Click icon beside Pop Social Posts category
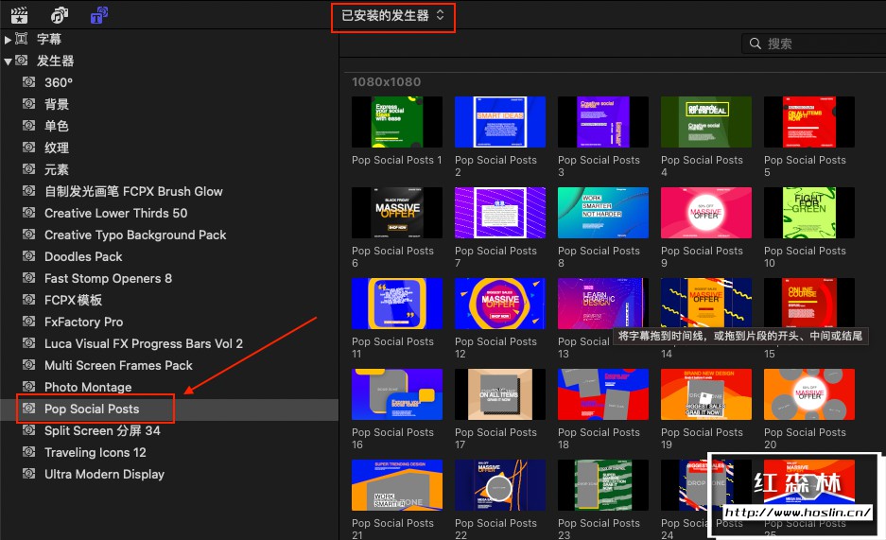The height and width of the screenshot is (540, 886). pos(28,409)
